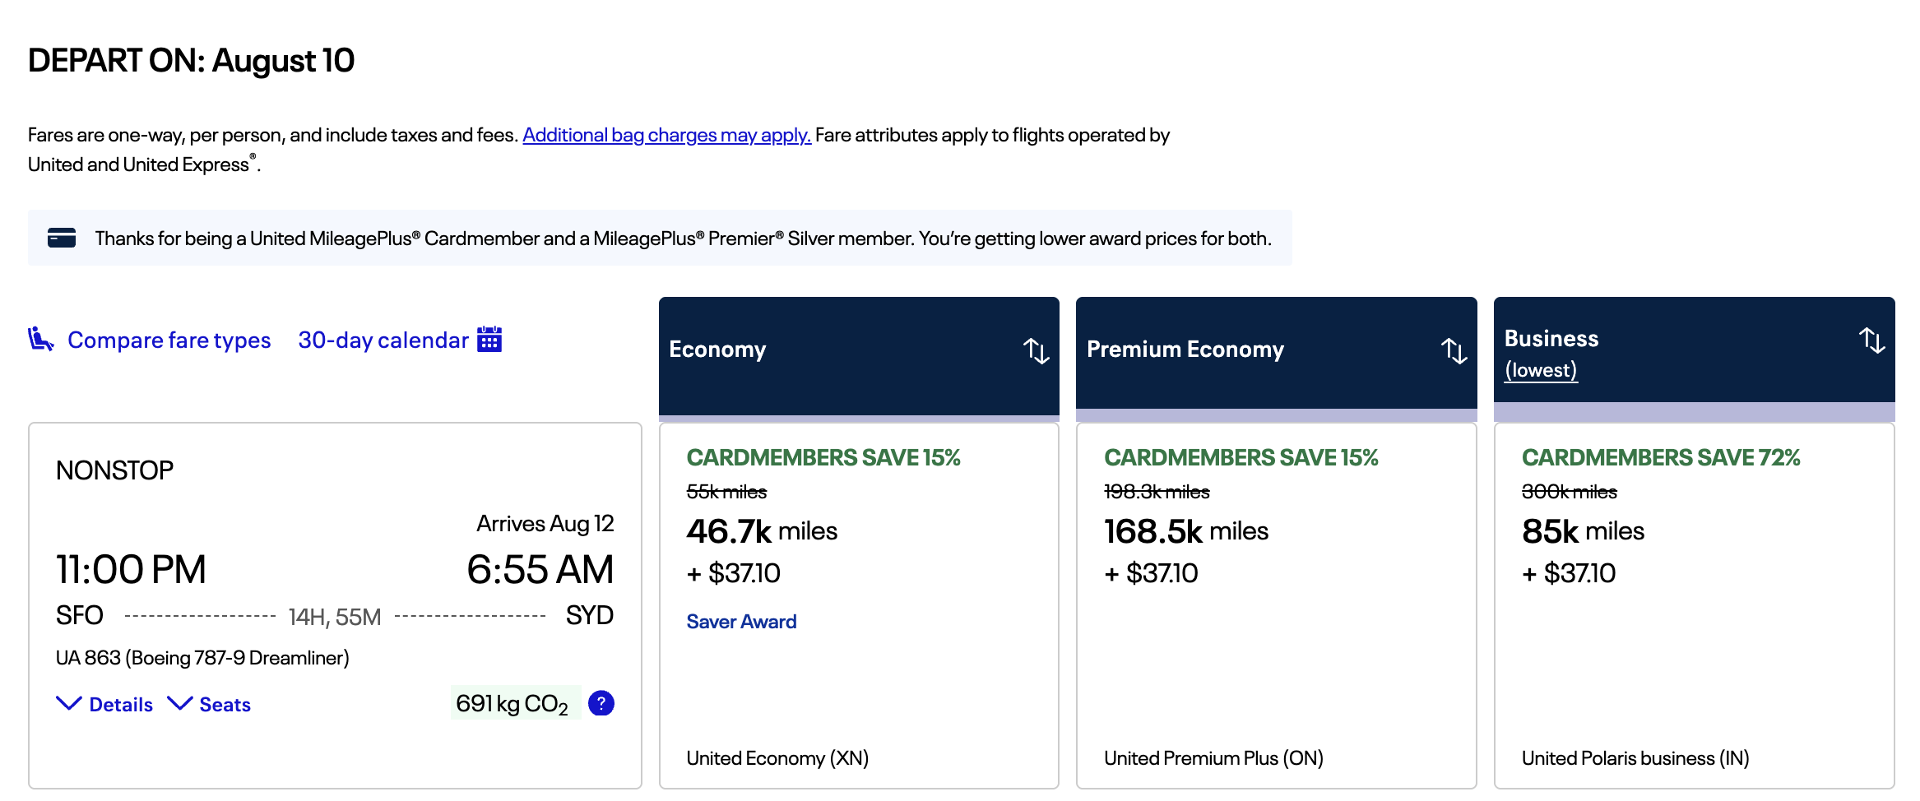This screenshot has width=1920, height=801.
Task: Sort flights by Premium Economy price arrows
Action: tap(1454, 350)
